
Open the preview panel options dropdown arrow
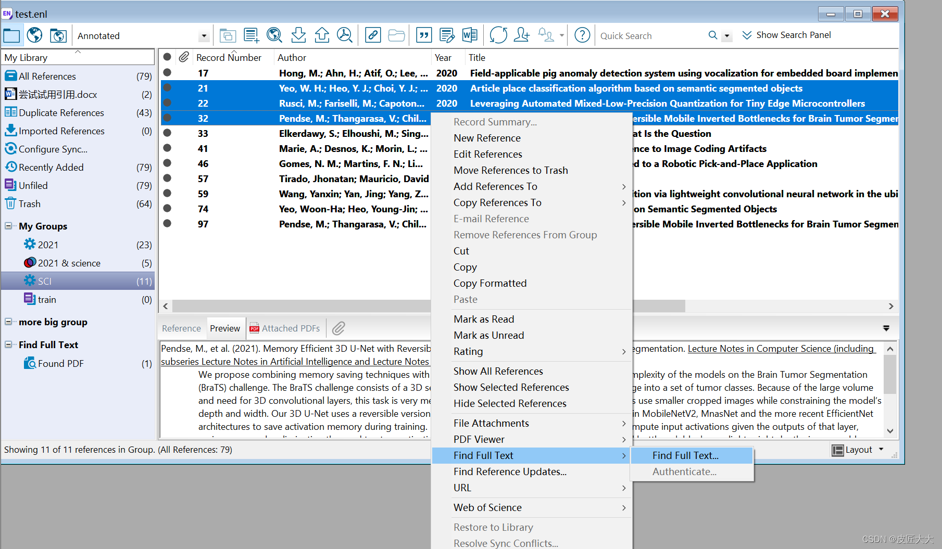pyautogui.click(x=886, y=328)
